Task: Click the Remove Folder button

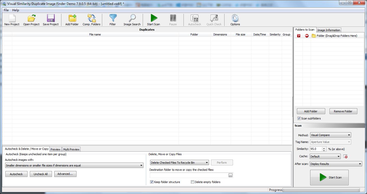Action: click(x=343, y=111)
